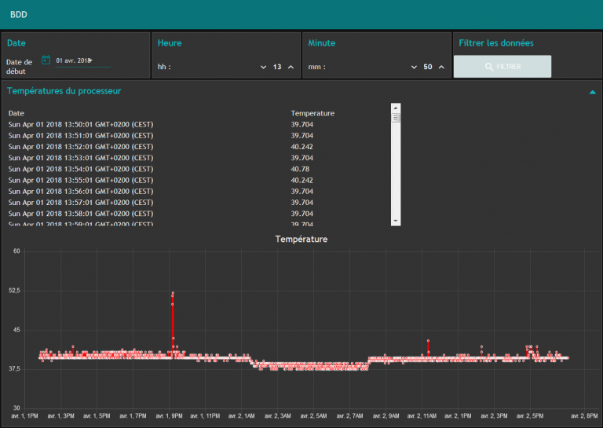603x428 pixels.
Task: Click the BDD title in header bar
Action: pos(19,14)
